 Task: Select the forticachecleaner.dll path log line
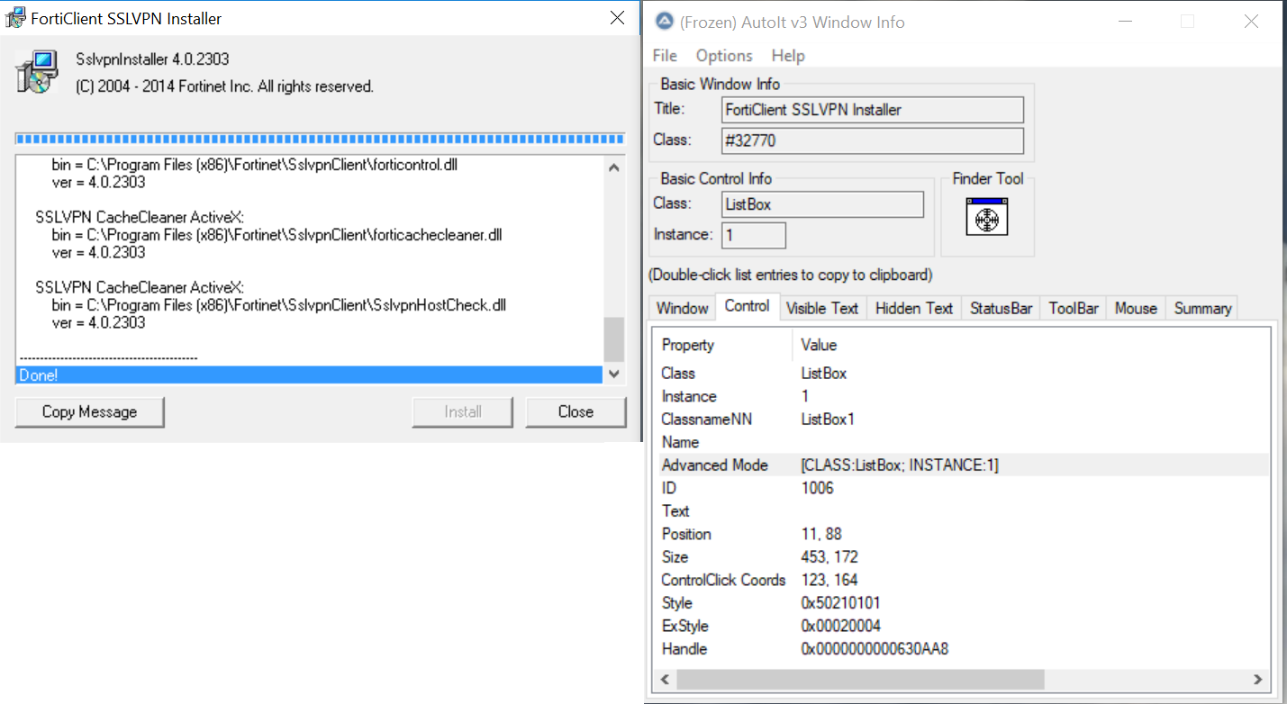(x=276, y=236)
